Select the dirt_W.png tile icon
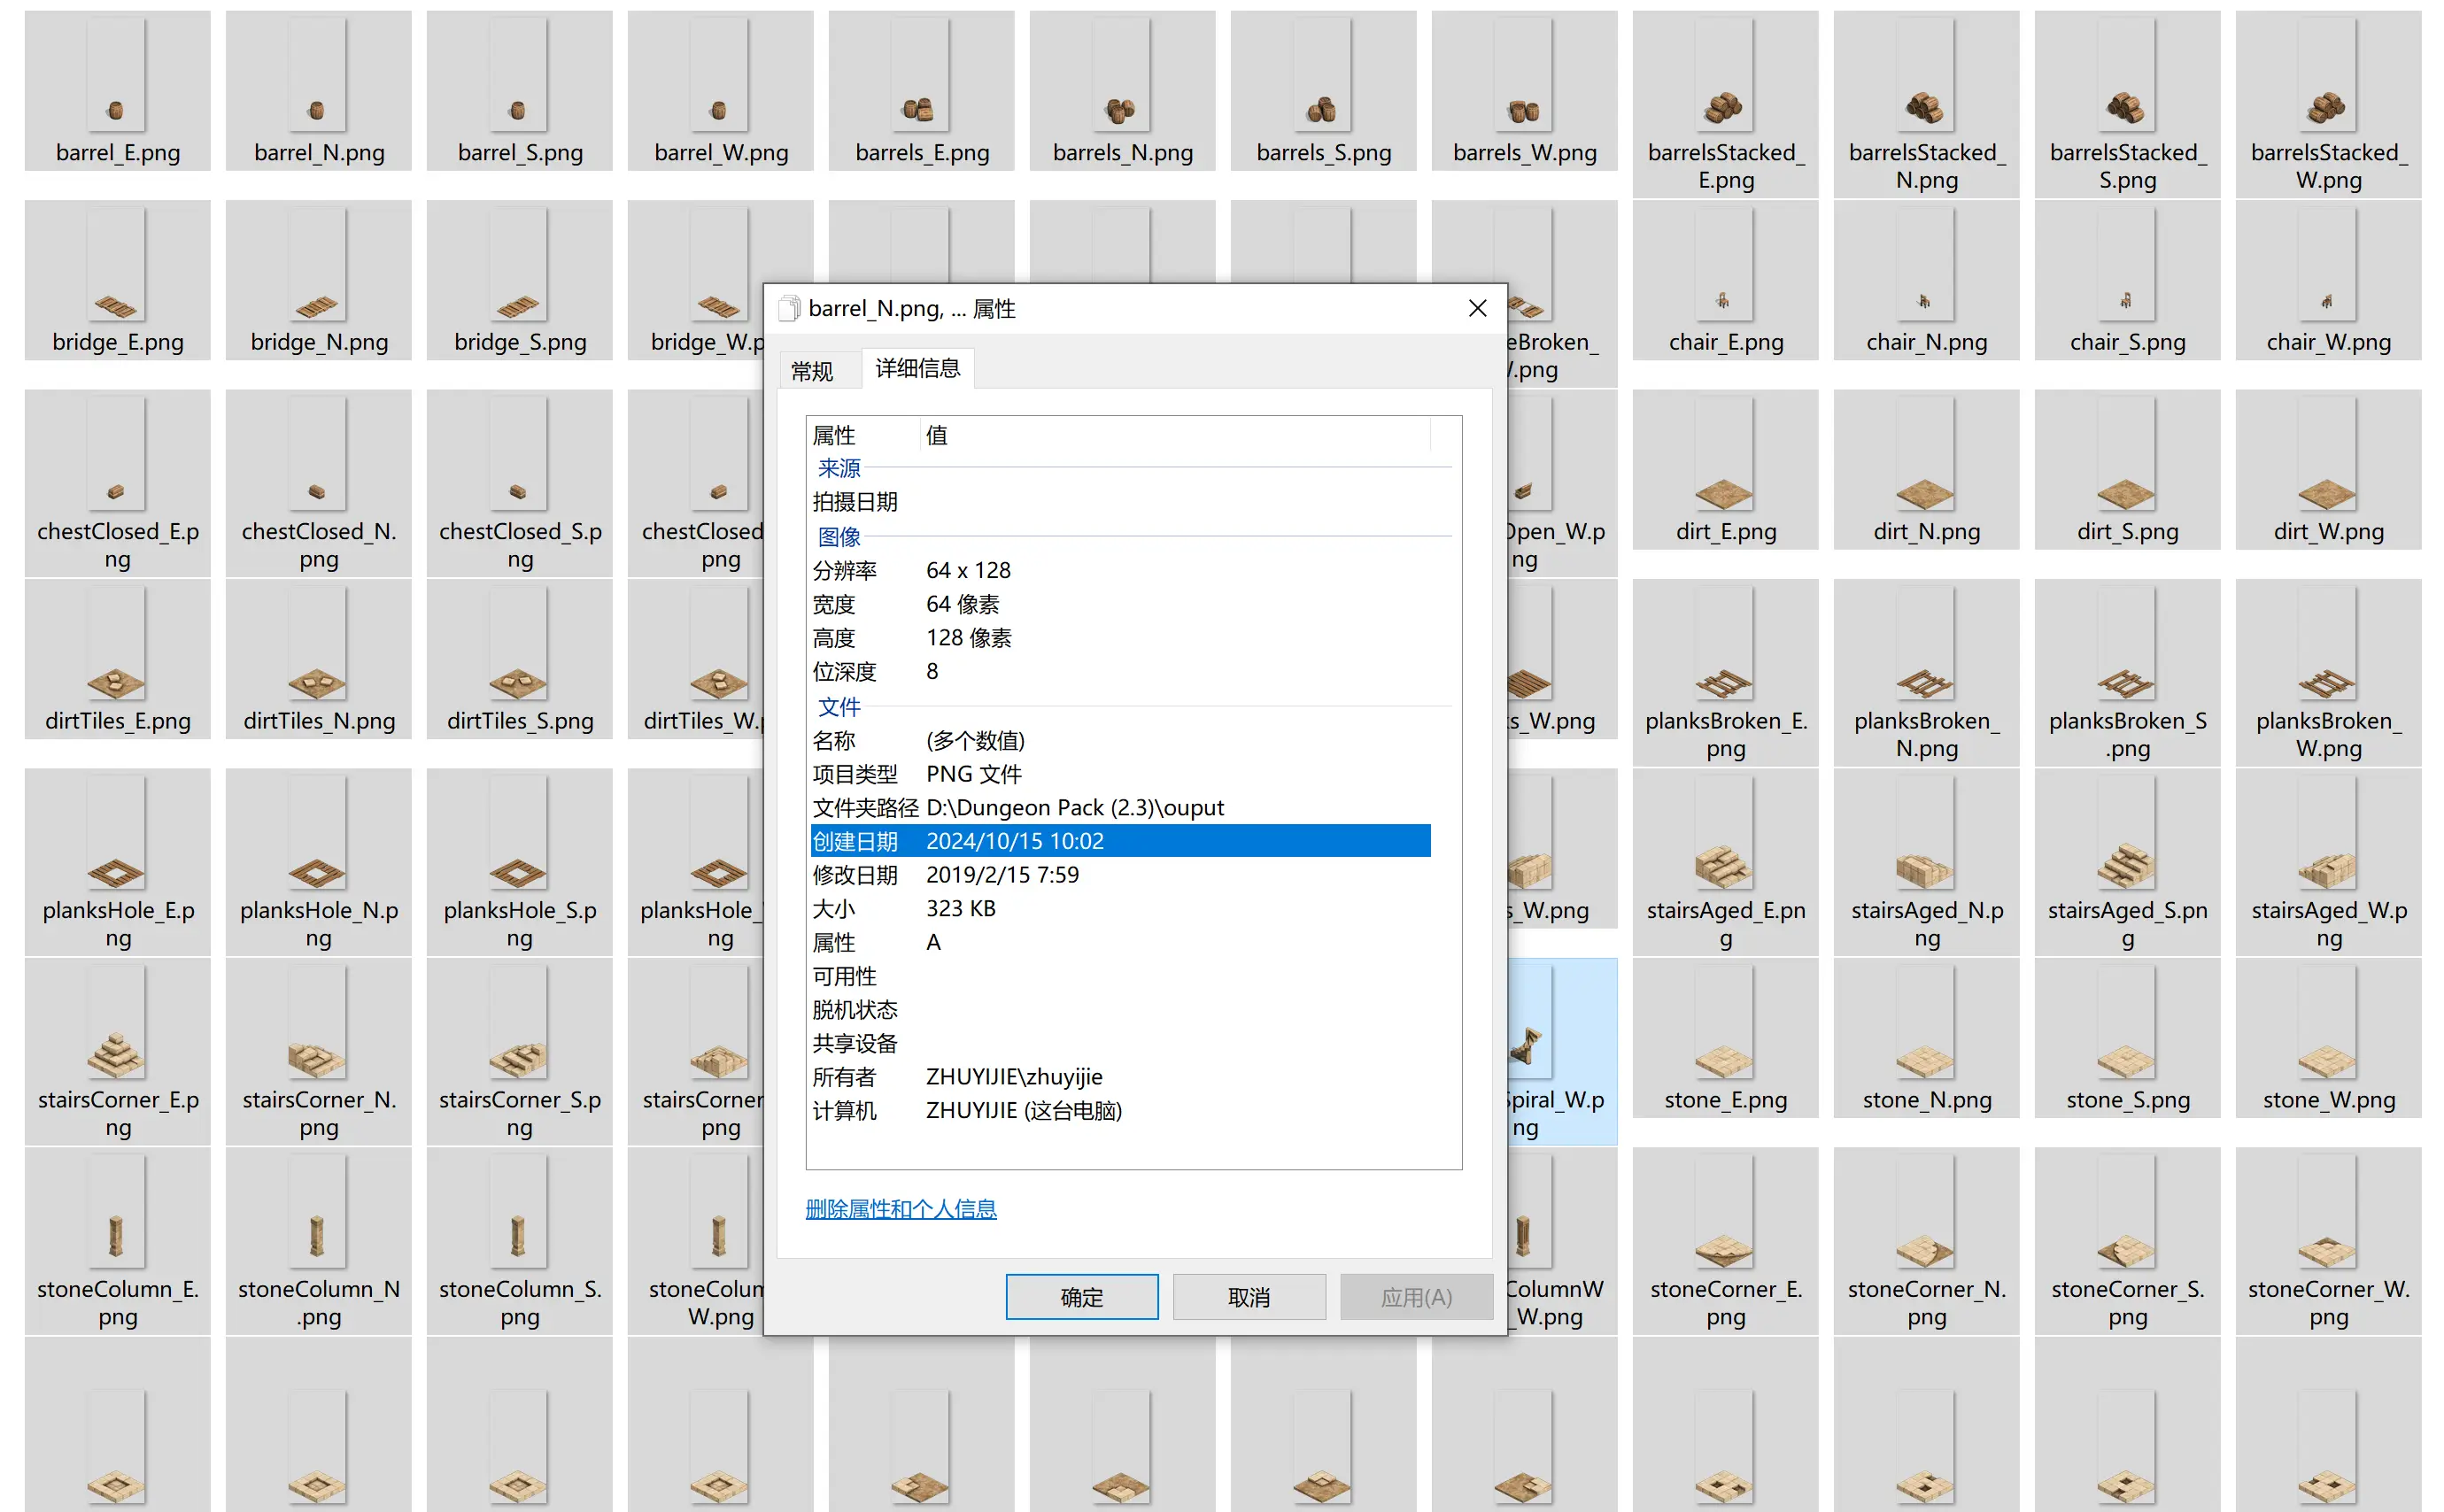 [x=2327, y=457]
